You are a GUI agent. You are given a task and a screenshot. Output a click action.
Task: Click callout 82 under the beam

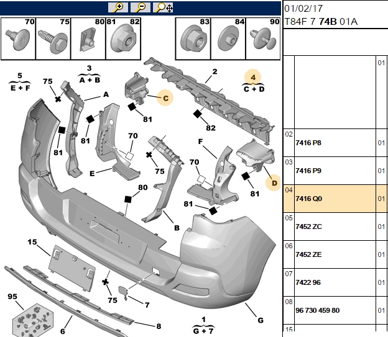coord(211,128)
